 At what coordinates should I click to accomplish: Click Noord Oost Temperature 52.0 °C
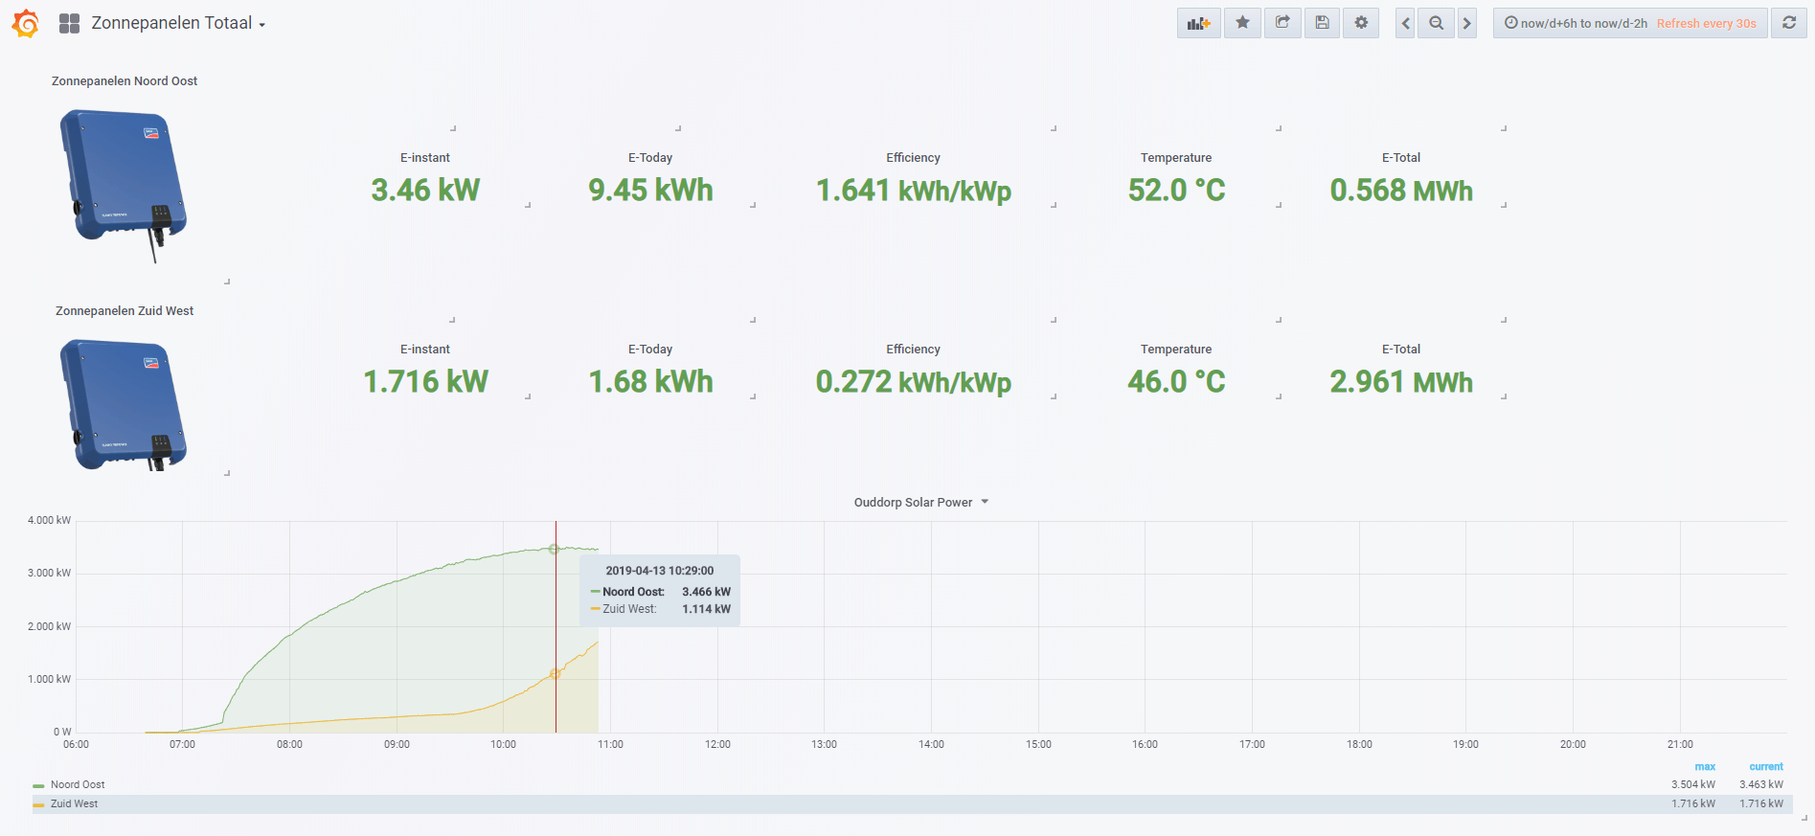(1176, 191)
